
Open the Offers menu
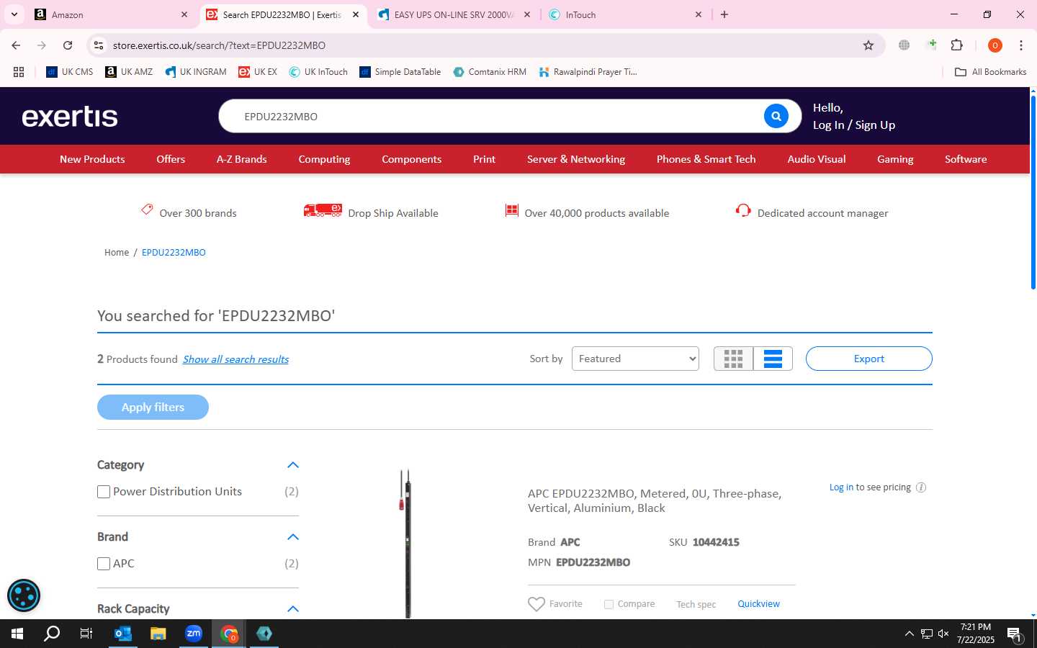171,159
